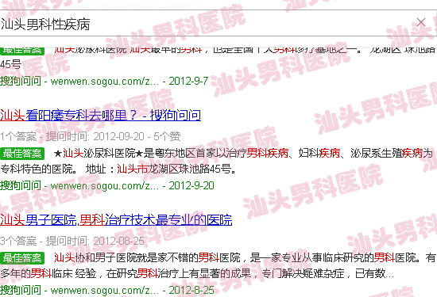The height and width of the screenshot is (297, 437).
Task: Click the snippet line starting 多年的男科临床 经验
Action: [197, 274]
